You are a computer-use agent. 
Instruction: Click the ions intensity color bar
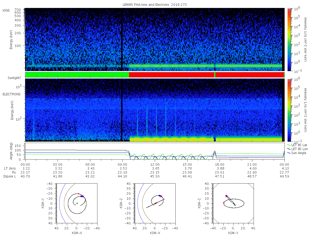tap(289, 39)
